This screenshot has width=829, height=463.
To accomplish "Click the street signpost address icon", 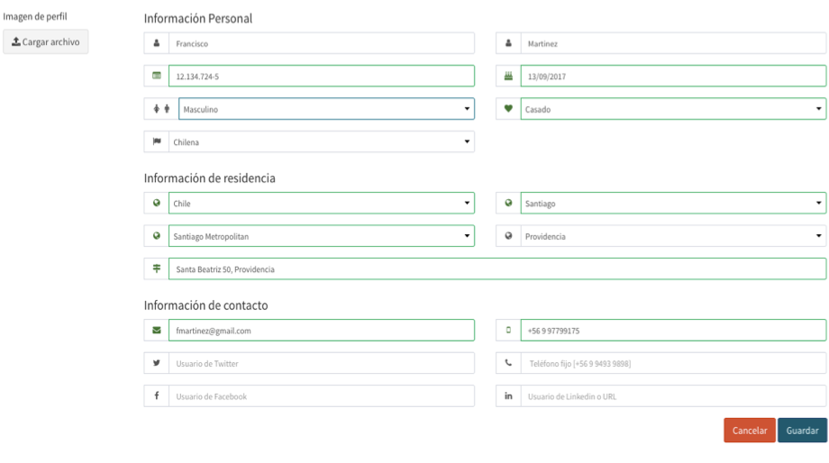I will coord(157,269).
